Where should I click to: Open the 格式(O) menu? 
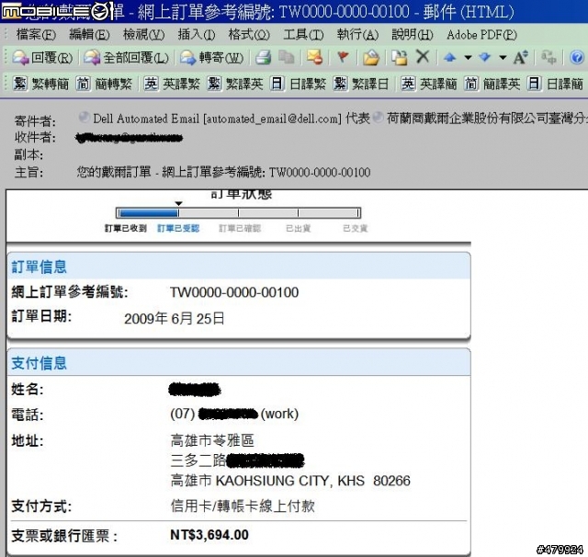point(249,35)
